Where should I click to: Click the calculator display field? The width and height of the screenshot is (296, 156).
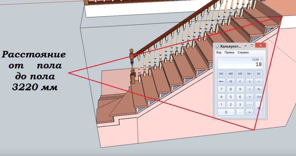tap(240, 63)
